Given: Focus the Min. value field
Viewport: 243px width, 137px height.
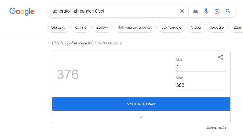Looking at the screenshot, I should pos(201,67).
